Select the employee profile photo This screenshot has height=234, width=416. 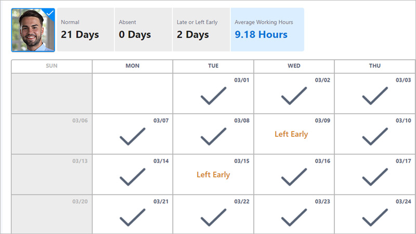click(x=32, y=31)
